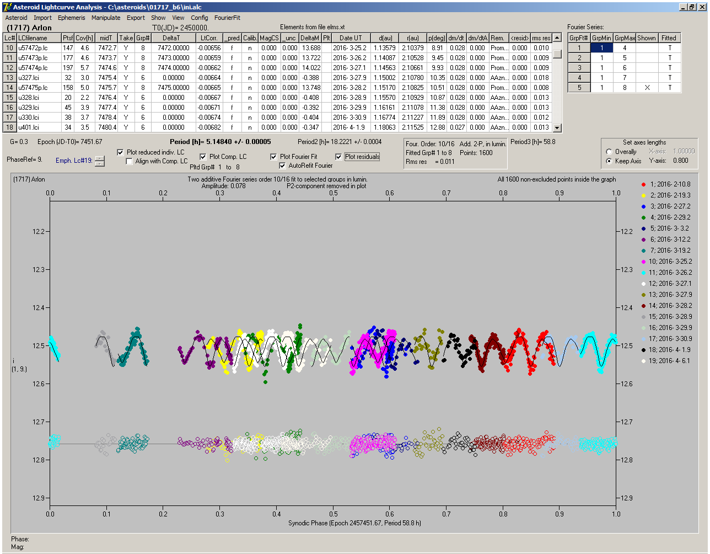Select row header 14 in lightcurve table
This screenshot has width=710, height=554.
(10, 88)
